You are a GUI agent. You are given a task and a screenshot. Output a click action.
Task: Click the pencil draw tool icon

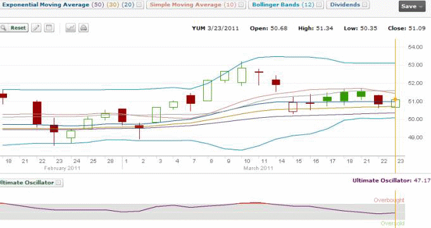(x=36, y=28)
